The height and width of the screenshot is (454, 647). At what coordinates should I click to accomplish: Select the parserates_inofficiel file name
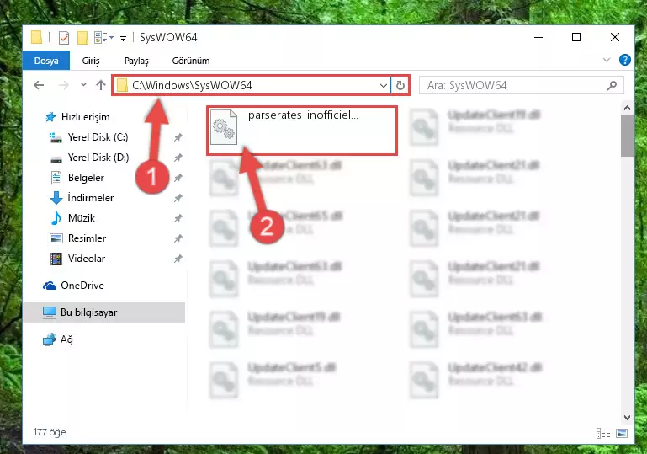click(303, 115)
